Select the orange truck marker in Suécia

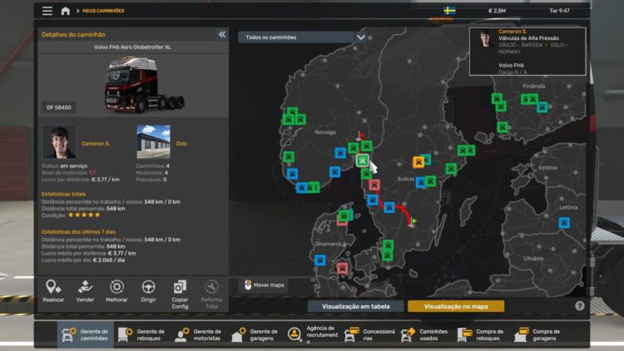418,162
